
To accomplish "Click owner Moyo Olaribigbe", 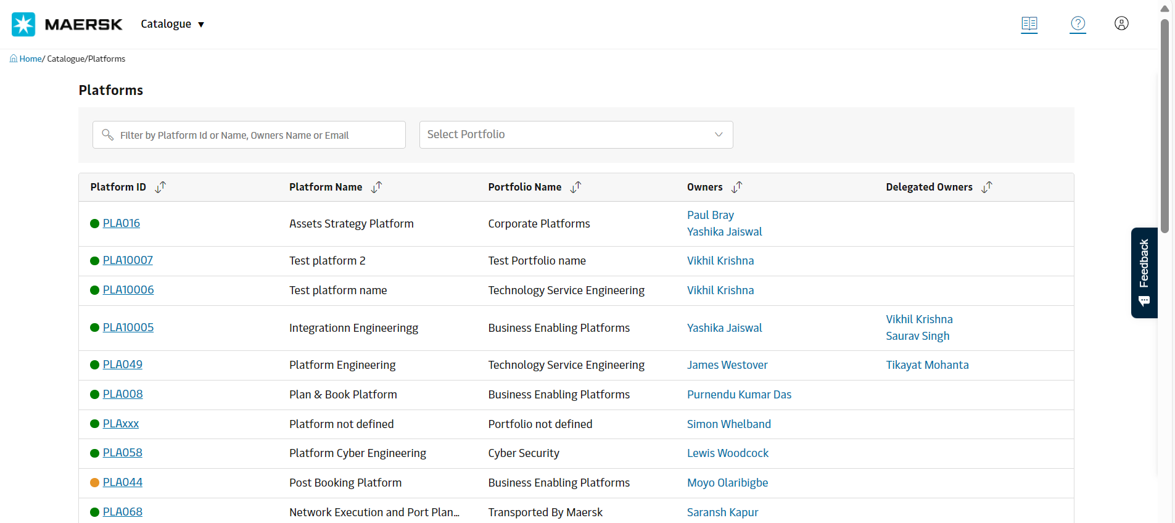I will pos(728,483).
